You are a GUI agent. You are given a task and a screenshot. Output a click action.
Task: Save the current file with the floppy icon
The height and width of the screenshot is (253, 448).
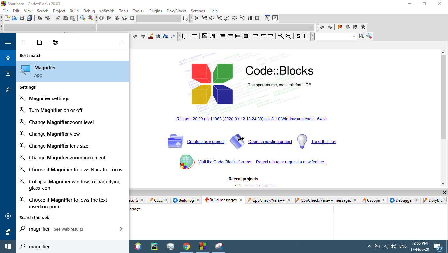point(22,18)
